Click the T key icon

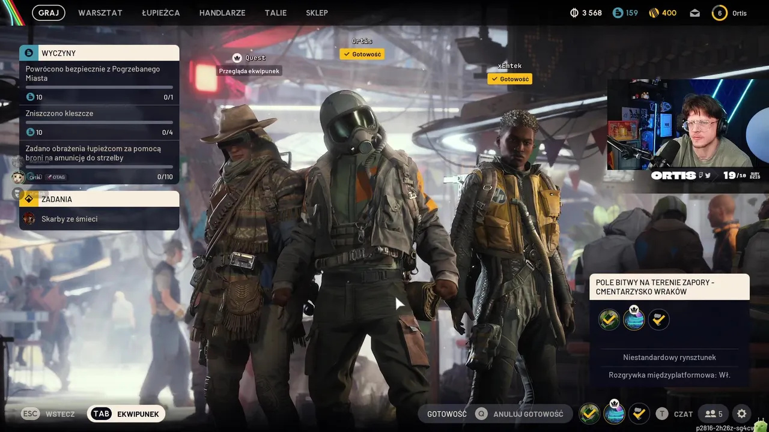[662, 413]
